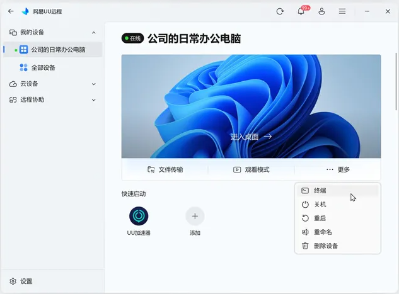Open 文件传输 file transfer

pos(165,169)
